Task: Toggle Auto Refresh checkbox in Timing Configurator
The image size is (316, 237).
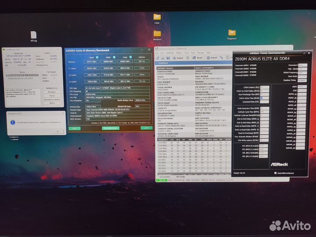Action: [x=275, y=173]
